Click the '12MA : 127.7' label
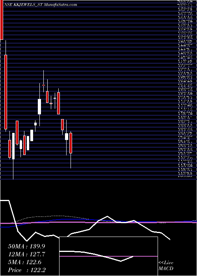 coord(26,254)
